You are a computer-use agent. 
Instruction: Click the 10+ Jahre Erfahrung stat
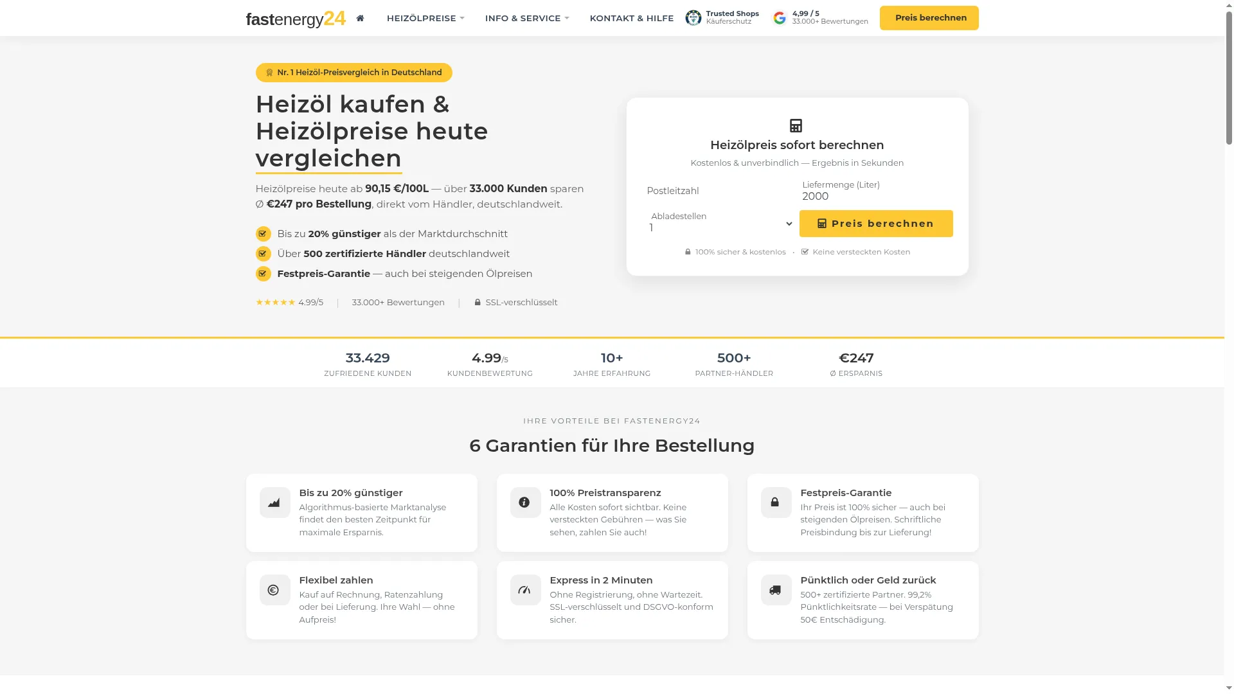[x=612, y=364]
